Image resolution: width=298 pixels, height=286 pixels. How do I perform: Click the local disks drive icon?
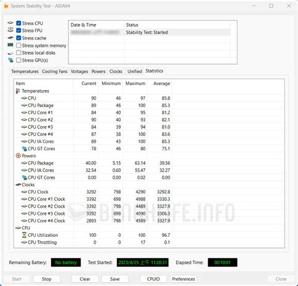[x=11, y=54]
